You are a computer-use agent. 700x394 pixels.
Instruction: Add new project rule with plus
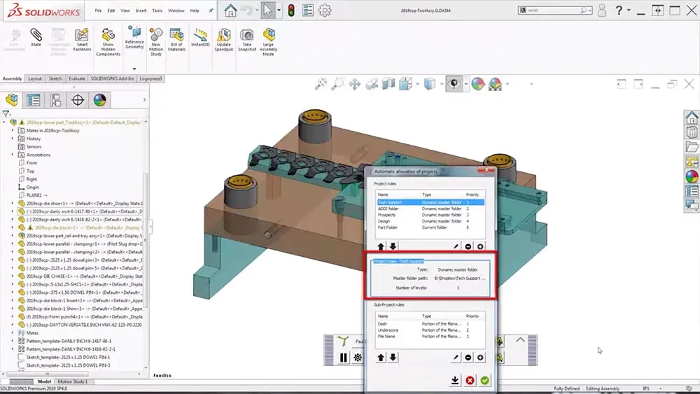480,246
